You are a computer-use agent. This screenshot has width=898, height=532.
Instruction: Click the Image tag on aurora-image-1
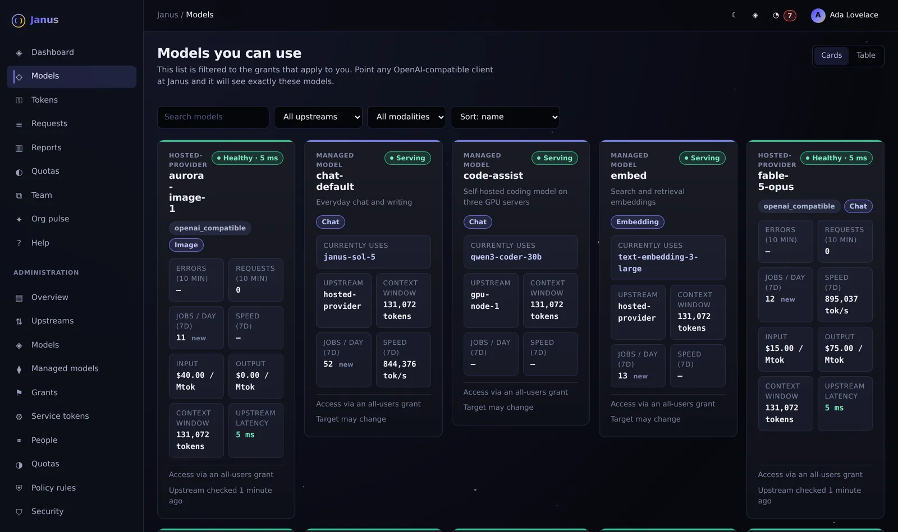[x=186, y=245]
